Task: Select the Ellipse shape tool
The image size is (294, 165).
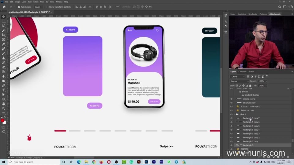Action: coord(3,99)
